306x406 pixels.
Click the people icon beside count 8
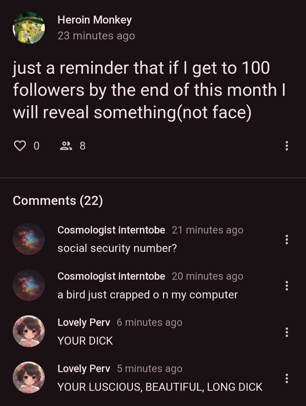(66, 146)
